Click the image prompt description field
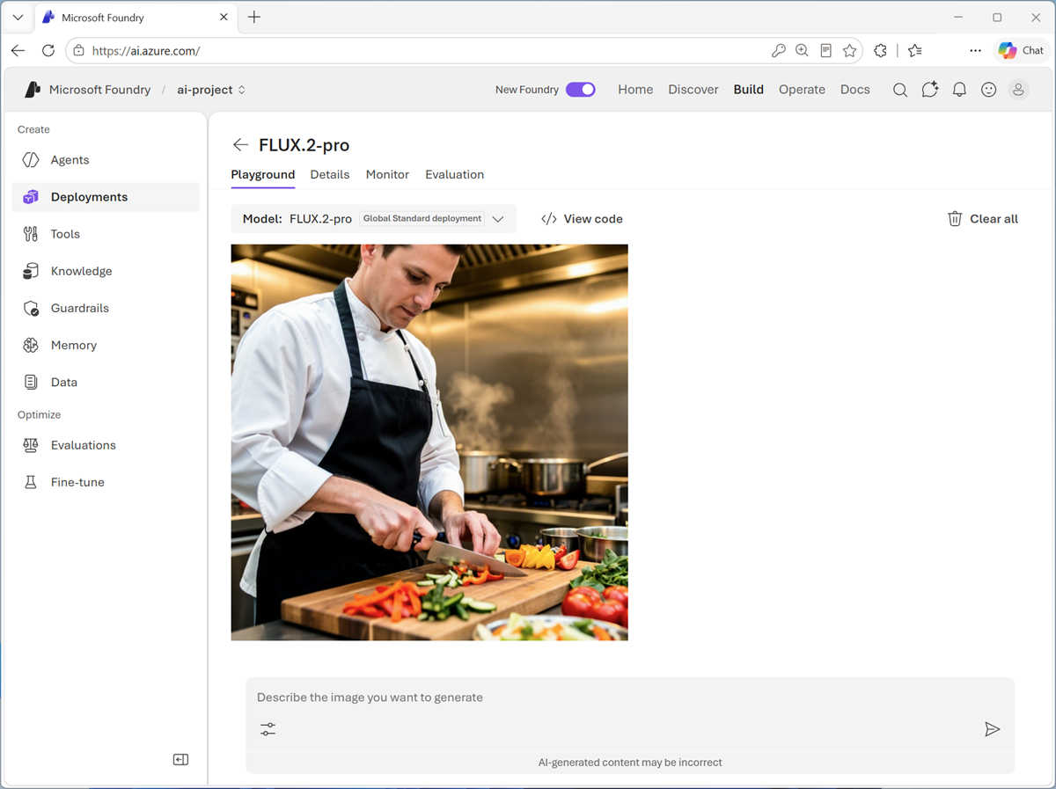This screenshot has height=789, width=1056. (x=630, y=698)
